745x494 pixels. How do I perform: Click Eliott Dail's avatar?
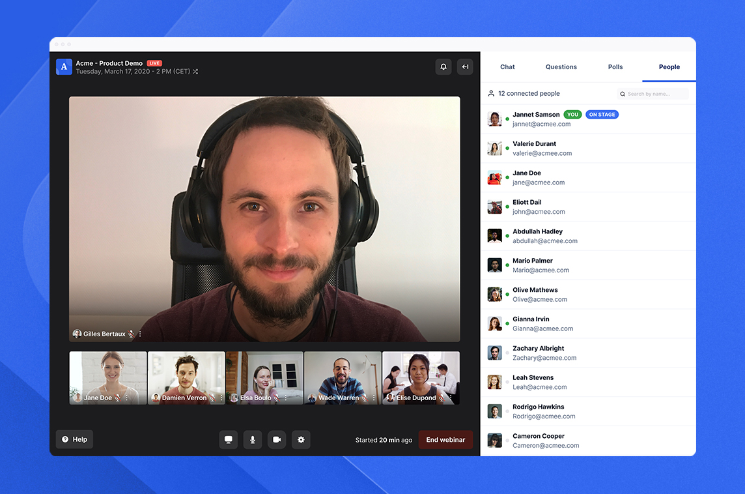pyautogui.click(x=495, y=207)
